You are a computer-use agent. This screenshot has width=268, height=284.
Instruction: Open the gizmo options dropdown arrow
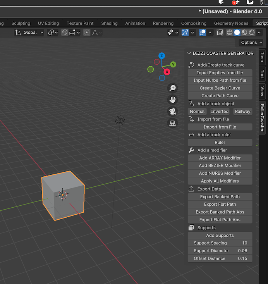(x=192, y=33)
